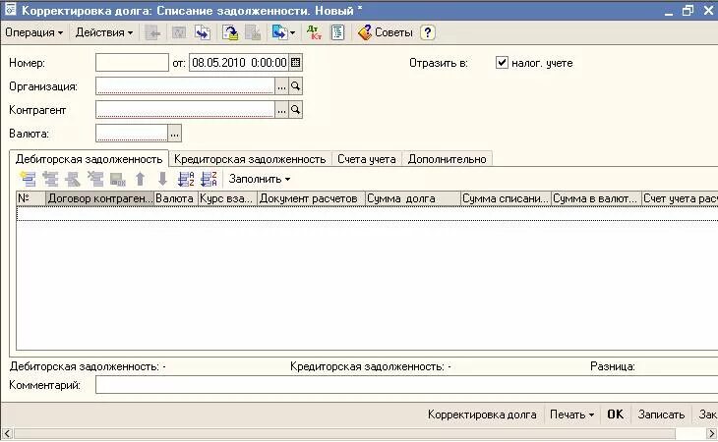Screen dimensions: 718x442
Task: Click the empty first table row
Action: pos(367,214)
